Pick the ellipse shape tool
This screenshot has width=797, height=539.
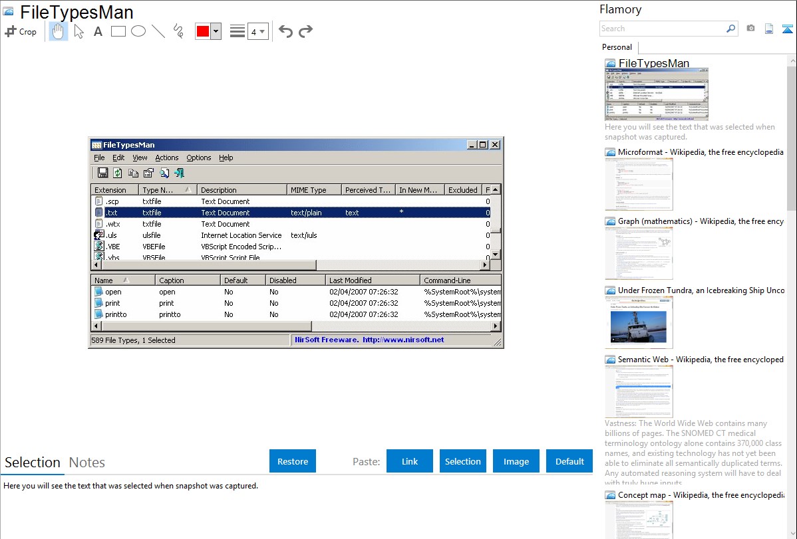pos(138,31)
